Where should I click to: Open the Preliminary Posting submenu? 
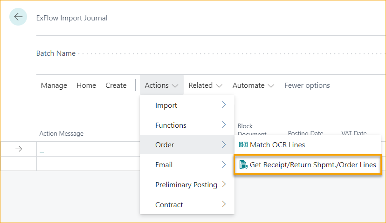pyautogui.click(x=187, y=184)
